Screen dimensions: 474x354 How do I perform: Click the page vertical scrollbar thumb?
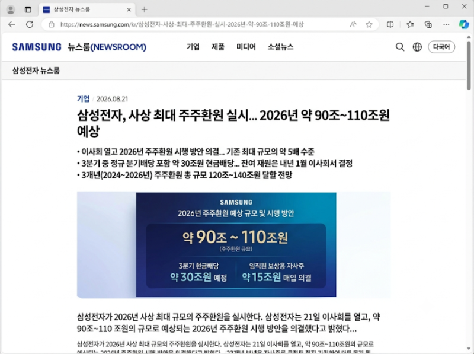pos(469,65)
